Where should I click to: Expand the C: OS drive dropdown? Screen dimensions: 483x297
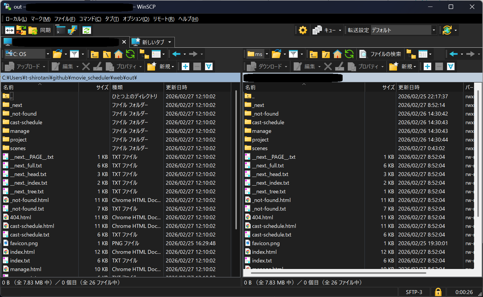[x=47, y=54]
